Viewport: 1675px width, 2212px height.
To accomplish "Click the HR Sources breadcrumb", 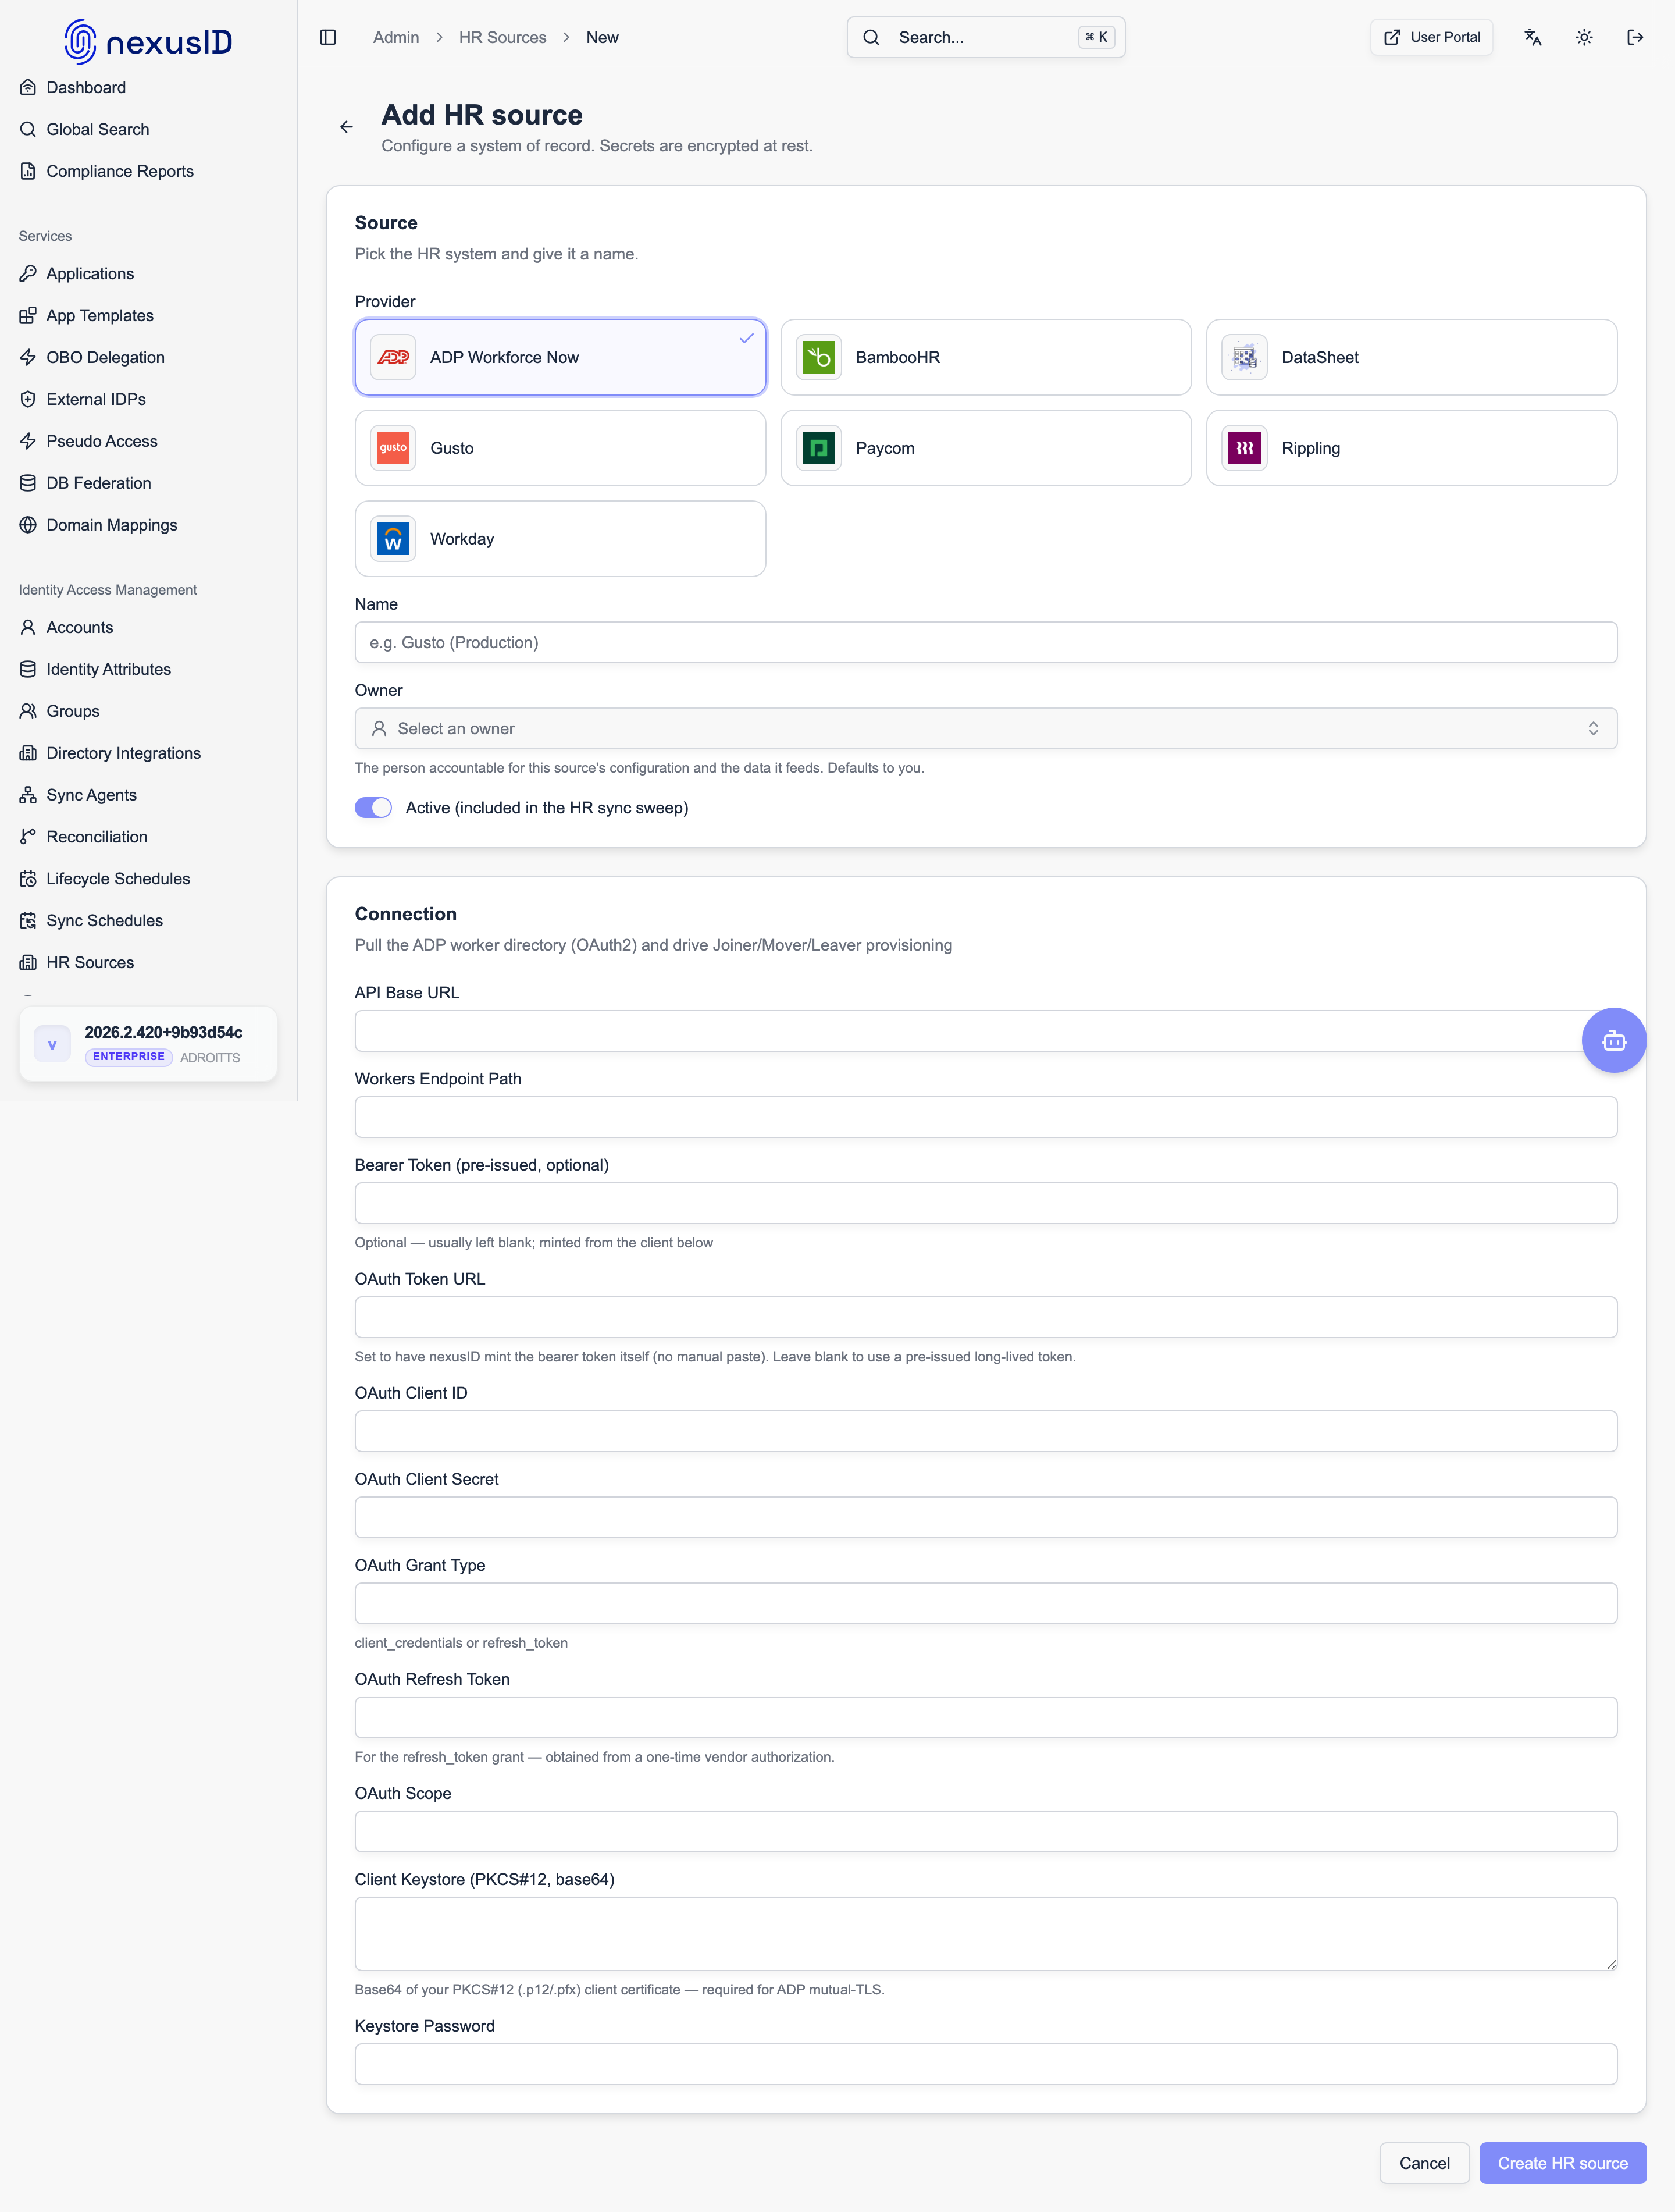I will click(x=502, y=37).
